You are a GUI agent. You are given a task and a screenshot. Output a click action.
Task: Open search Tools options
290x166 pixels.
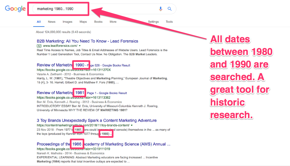[169, 22]
